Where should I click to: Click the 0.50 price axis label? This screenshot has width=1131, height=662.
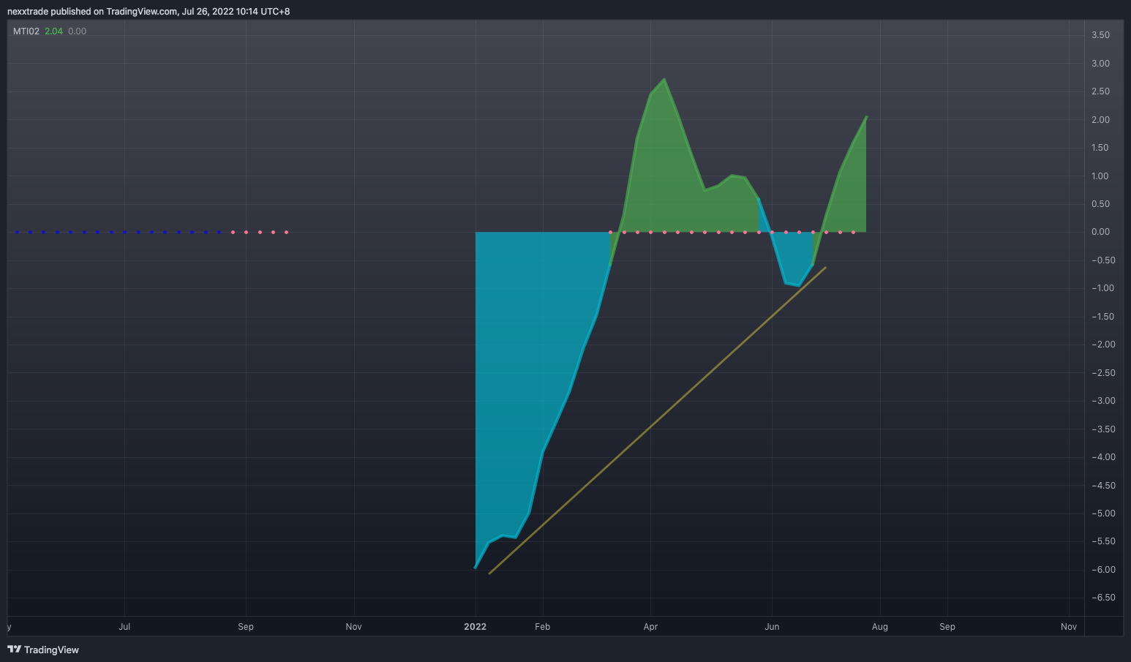pos(1100,204)
